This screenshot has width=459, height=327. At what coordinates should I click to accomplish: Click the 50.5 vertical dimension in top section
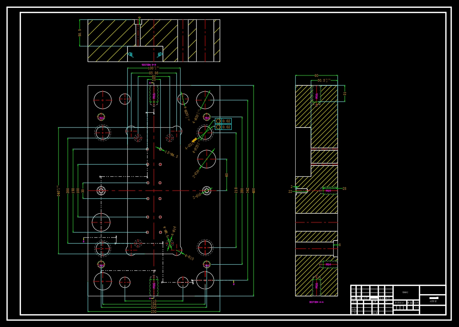[x=80, y=33]
